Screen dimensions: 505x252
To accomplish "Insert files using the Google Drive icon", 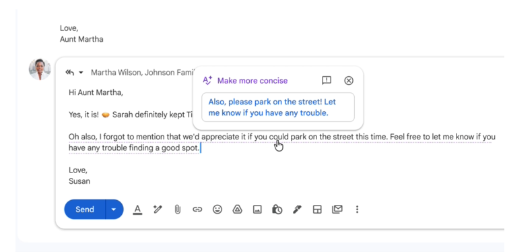I will 238,210.
